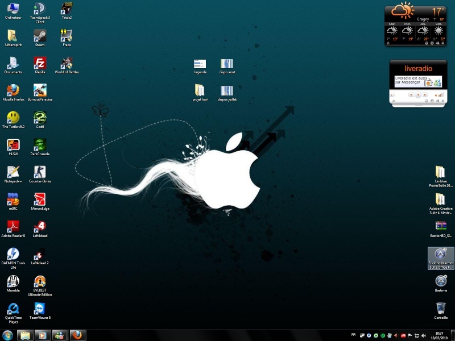Screen dimensions: 455x341
Task: Select the HLSW shortcut
Action: (x=13, y=147)
